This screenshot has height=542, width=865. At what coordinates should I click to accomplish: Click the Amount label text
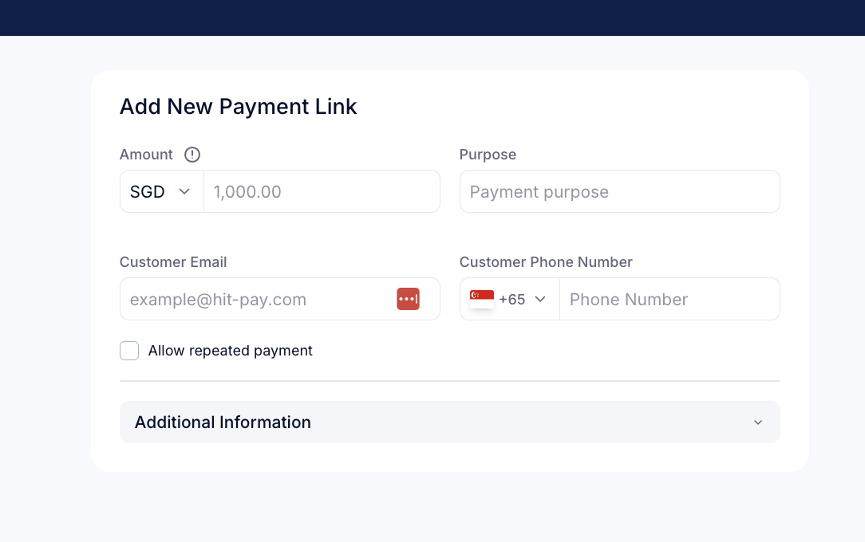pos(146,155)
